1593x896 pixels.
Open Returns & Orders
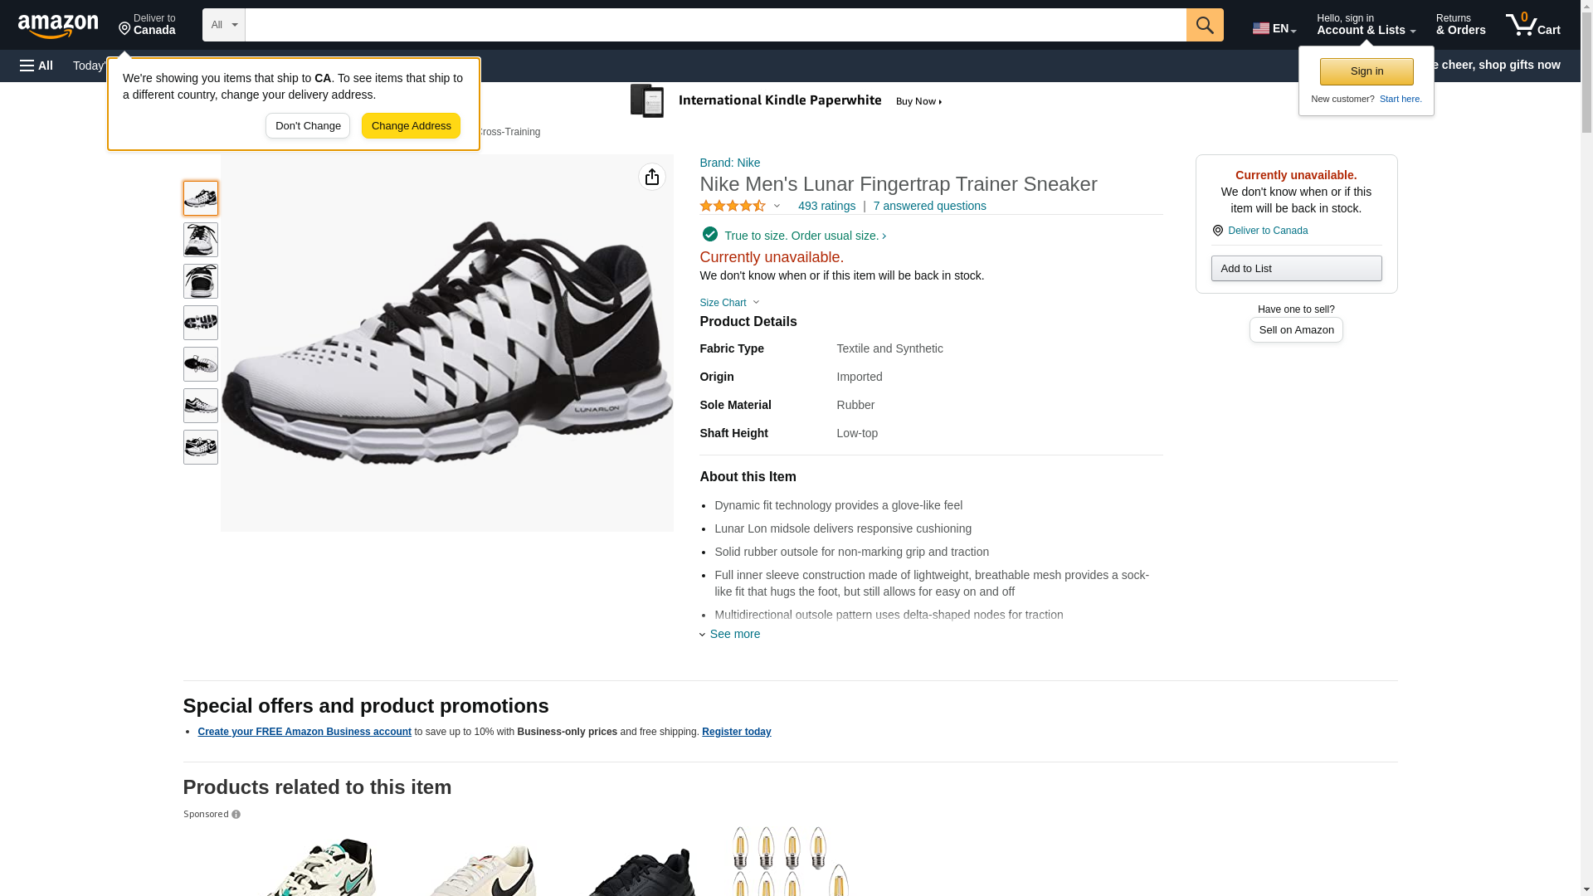click(x=1460, y=25)
